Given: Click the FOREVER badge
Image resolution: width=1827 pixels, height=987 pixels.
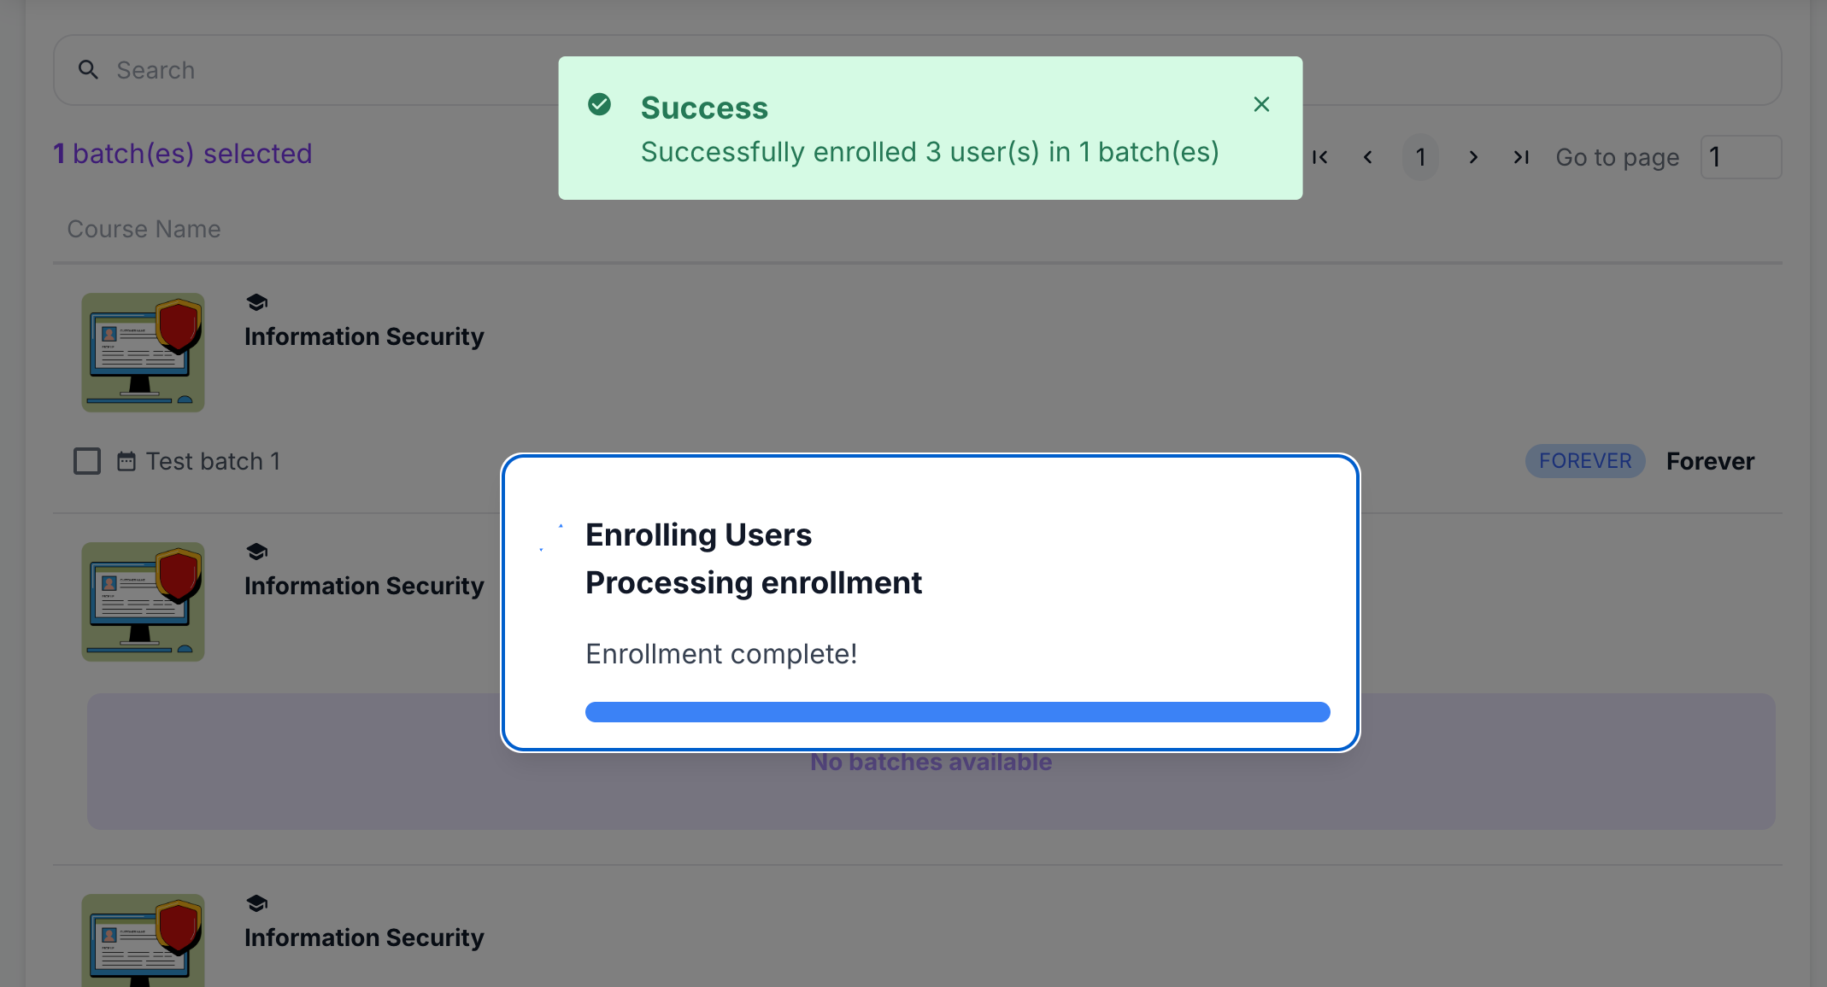Looking at the screenshot, I should point(1585,461).
